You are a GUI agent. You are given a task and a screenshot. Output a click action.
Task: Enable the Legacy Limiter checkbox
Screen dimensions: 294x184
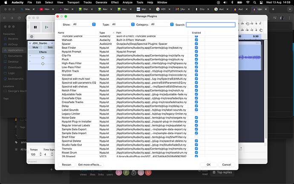pos(196,114)
